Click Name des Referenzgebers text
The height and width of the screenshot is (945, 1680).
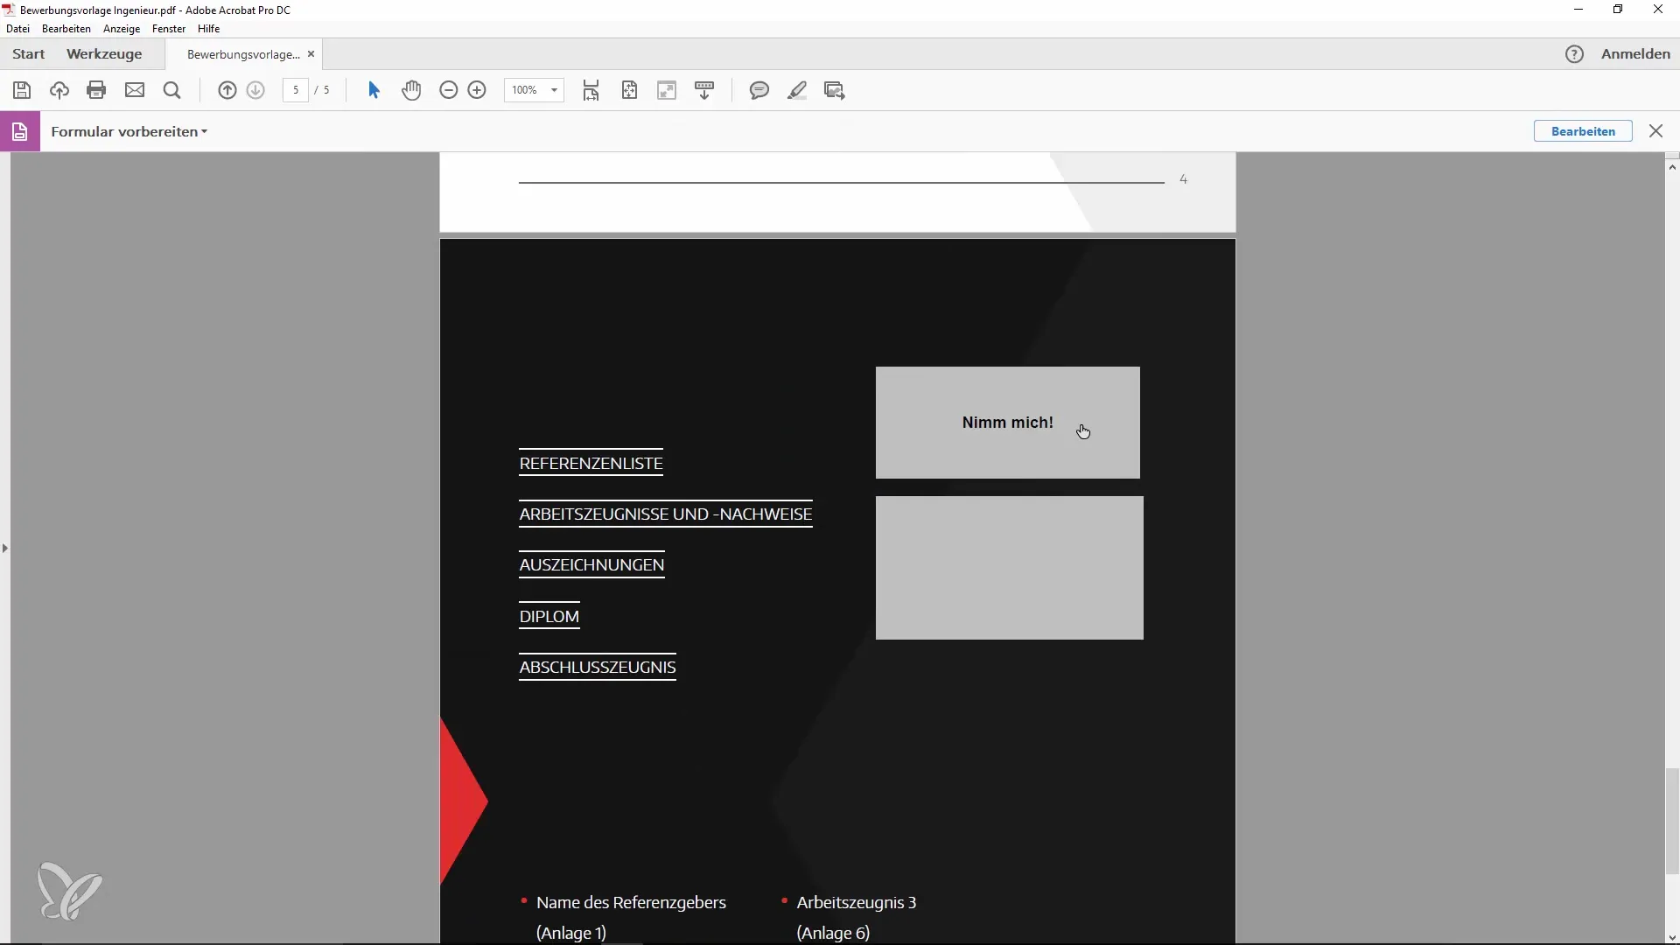click(x=631, y=903)
